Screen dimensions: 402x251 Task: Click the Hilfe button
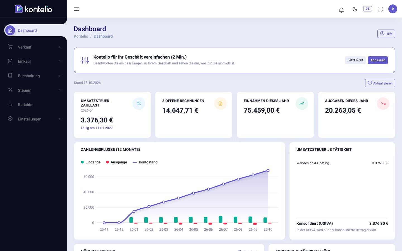tap(386, 34)
